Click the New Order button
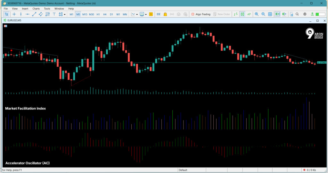Screen dimensions: 328x173 point(222,14)
